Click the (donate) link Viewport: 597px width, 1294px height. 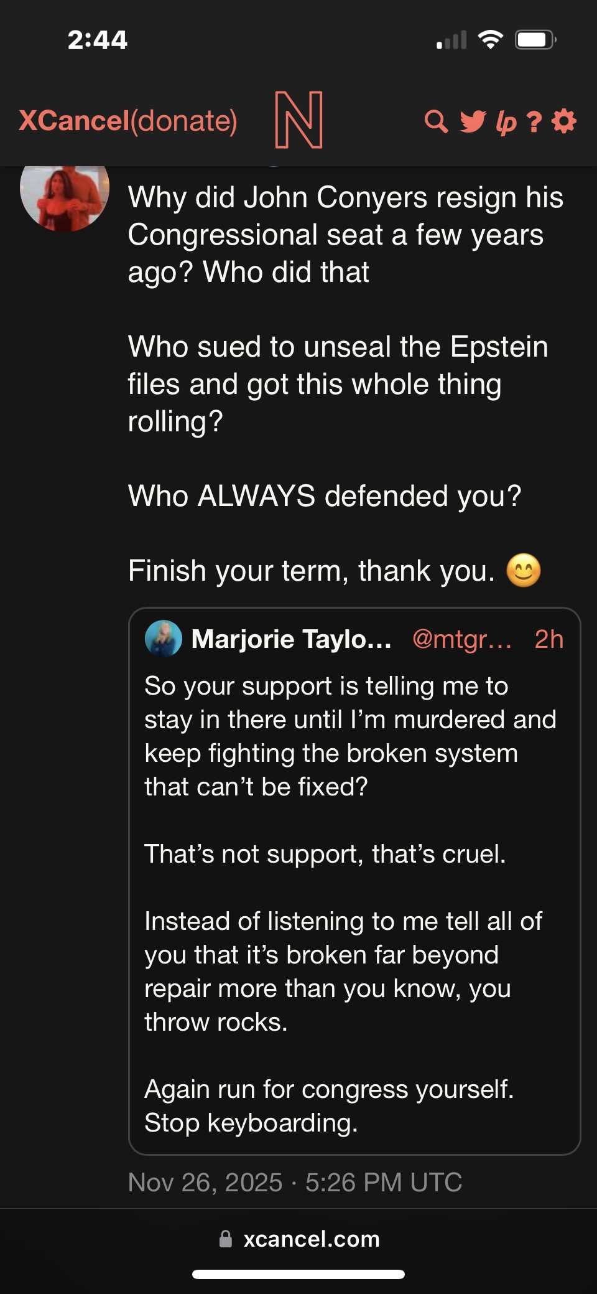[184, 121]
